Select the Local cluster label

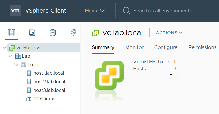tap(34, 65)
